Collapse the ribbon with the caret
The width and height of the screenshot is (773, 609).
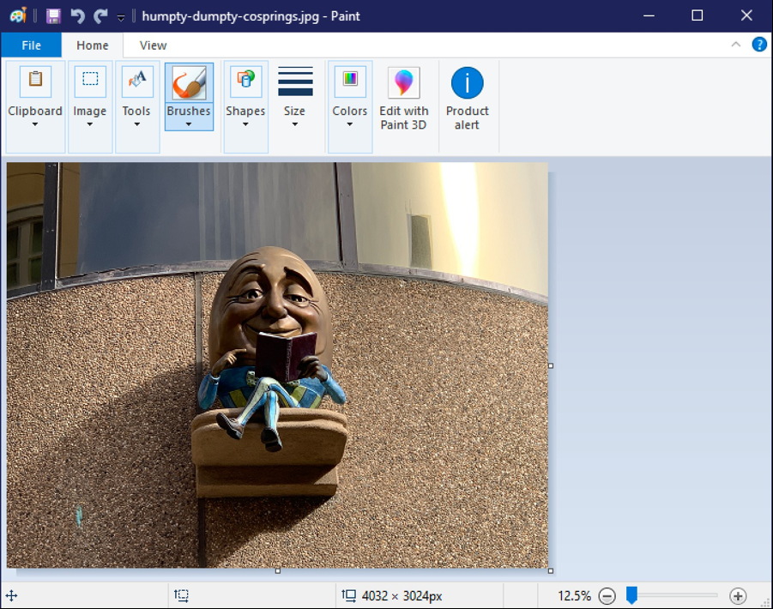pos(735,45)
